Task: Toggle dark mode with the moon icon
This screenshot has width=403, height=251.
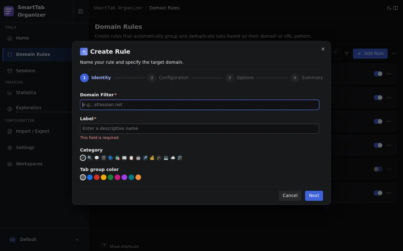Action: (389, 8)
